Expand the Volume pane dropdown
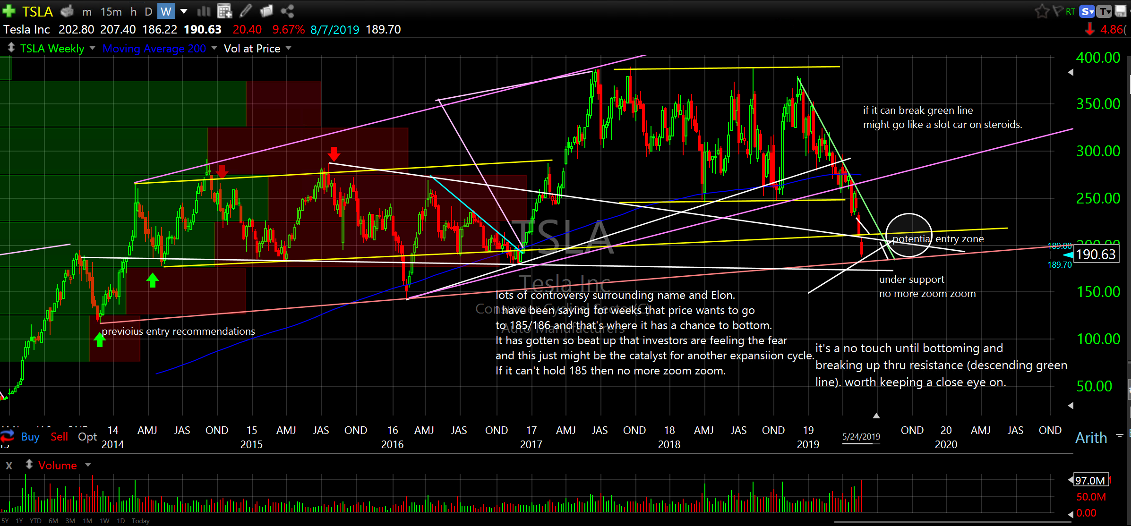1131x526 pixels. click(88, 465)
